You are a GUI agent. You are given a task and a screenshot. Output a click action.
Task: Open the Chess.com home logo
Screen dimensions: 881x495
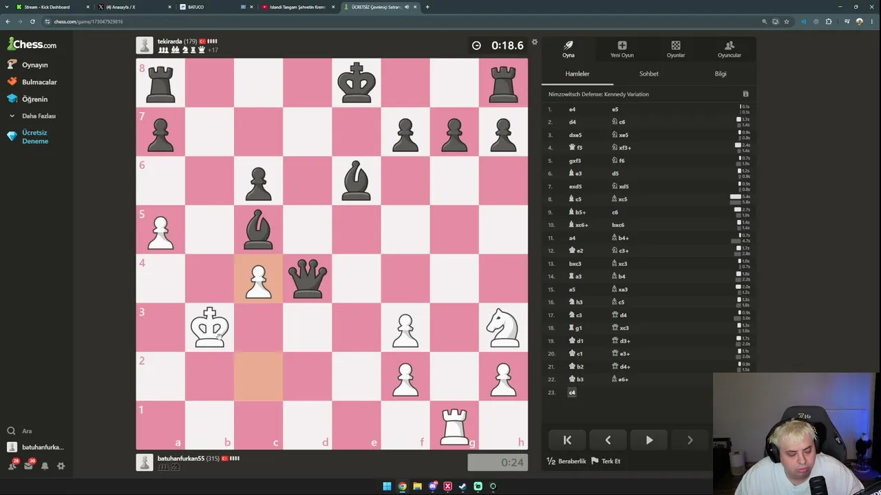pos(32,45)
